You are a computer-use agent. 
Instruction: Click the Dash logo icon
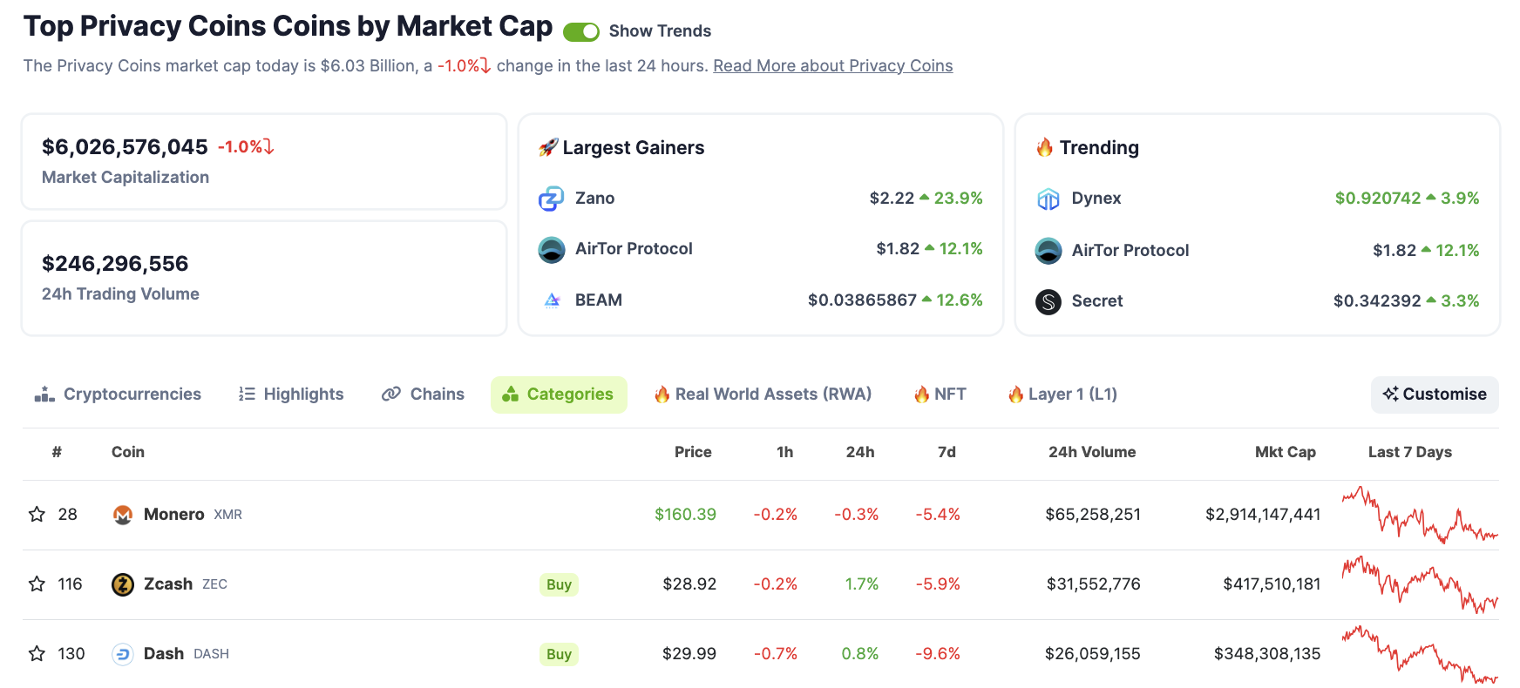click(x=123, y=654)
